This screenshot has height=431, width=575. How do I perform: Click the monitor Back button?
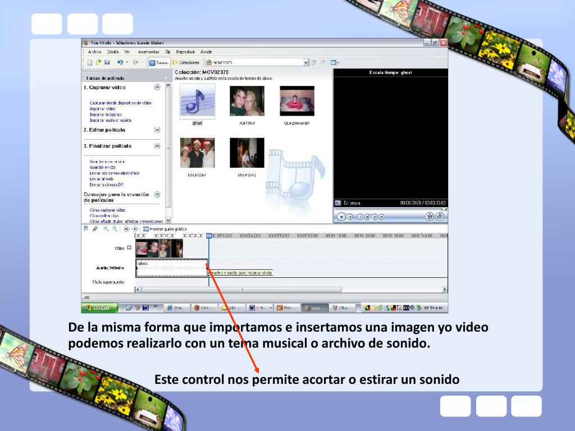[360, 217]
